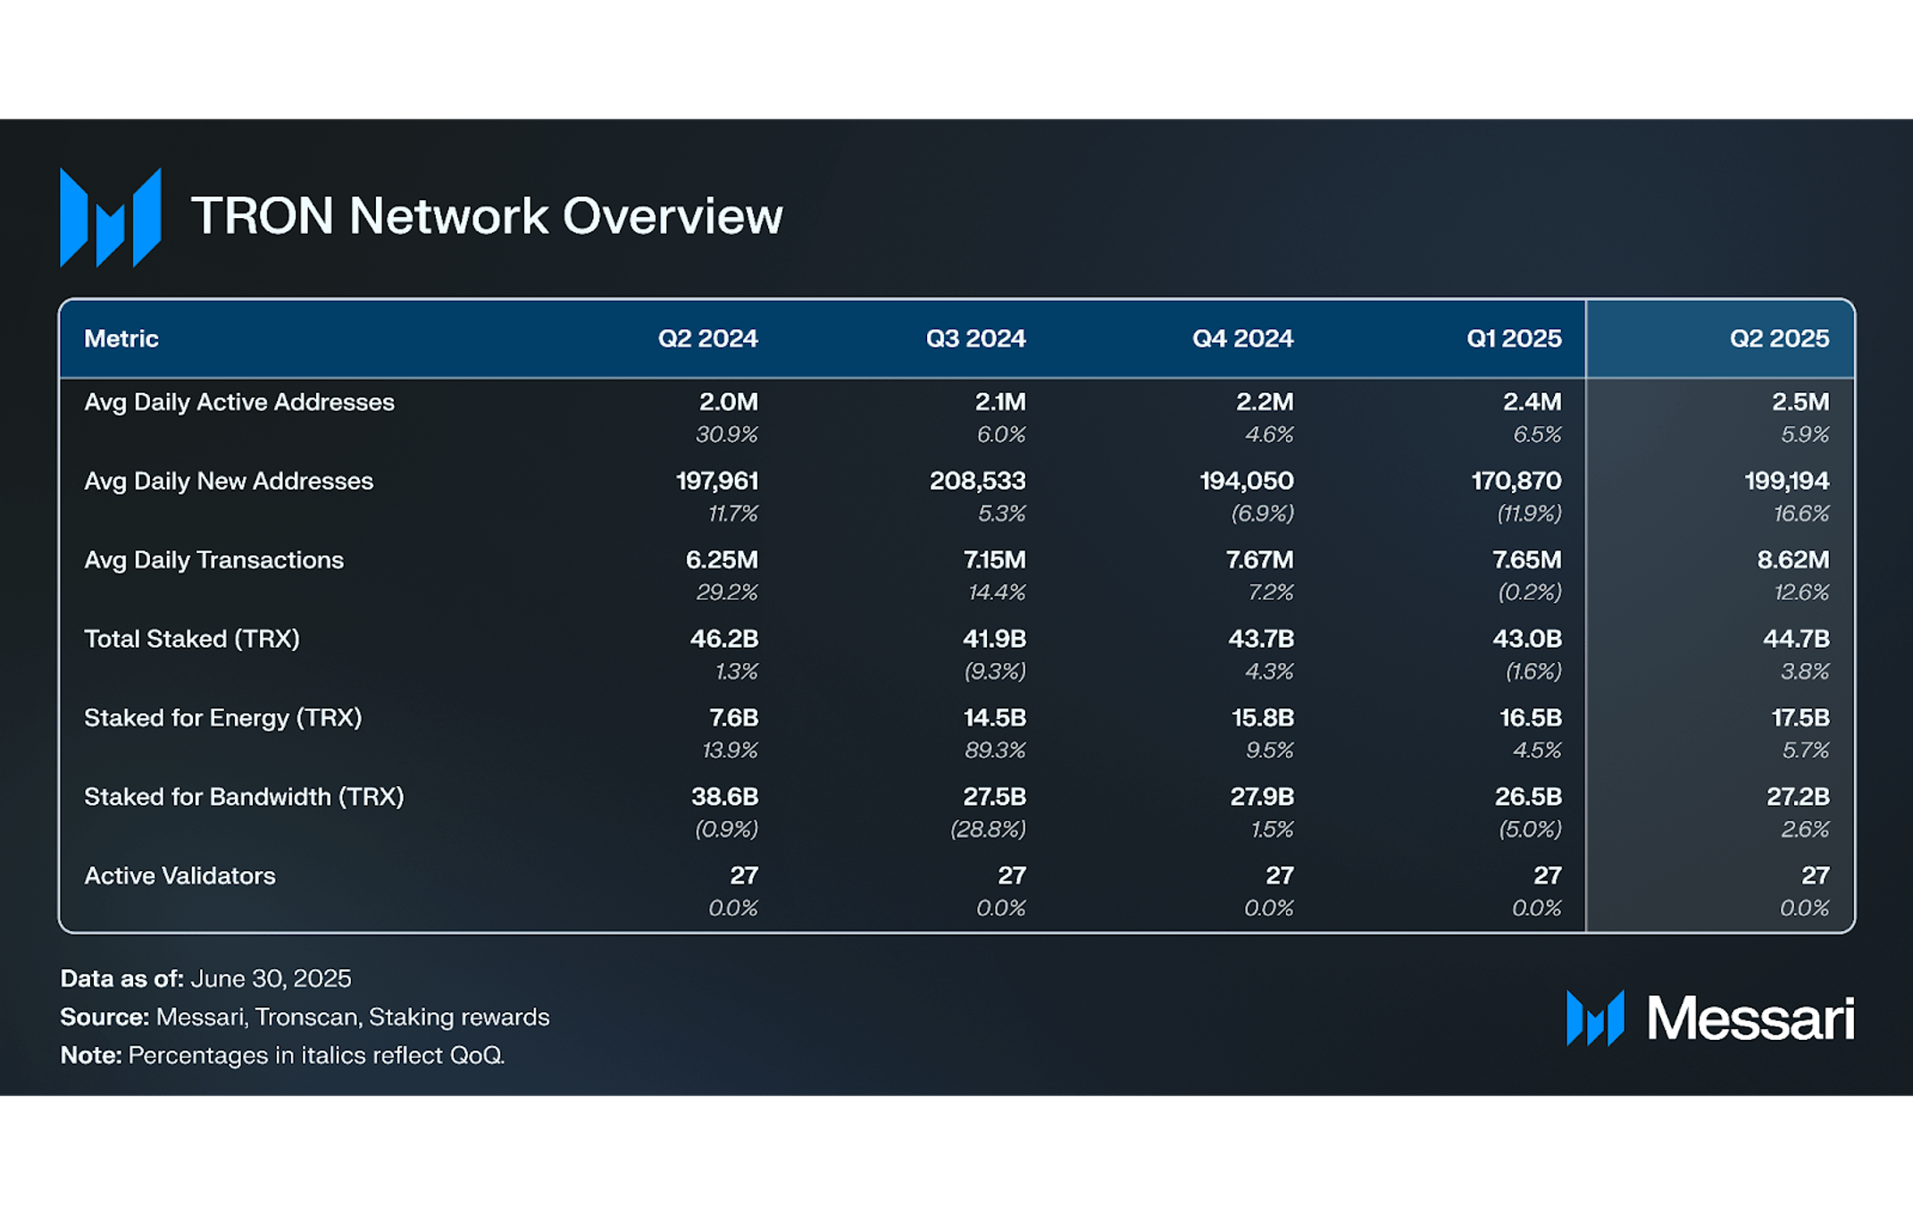Click the 7.65M daily transactions value
This screenshot has width=1913, height=1214.
pos(1526,560)
